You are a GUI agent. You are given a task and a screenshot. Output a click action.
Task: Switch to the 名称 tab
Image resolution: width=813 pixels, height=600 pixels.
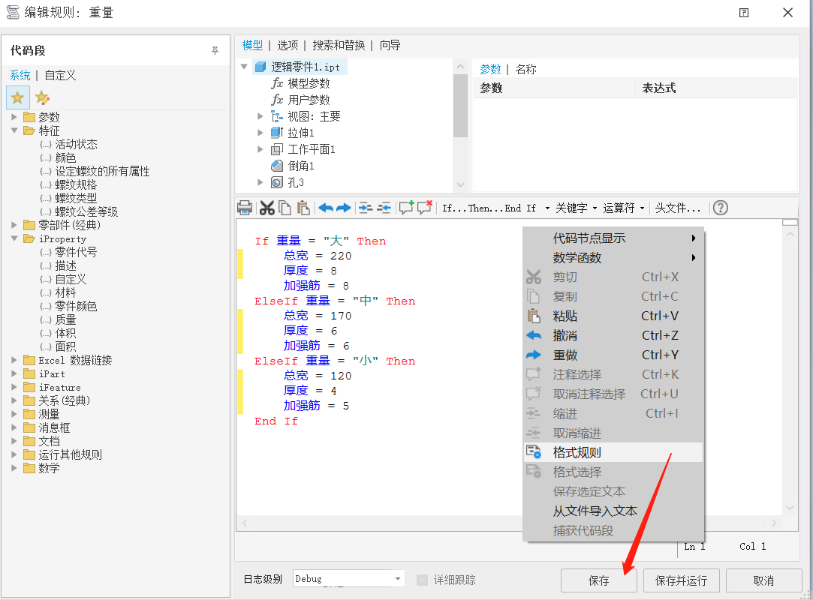pos(525,70)
